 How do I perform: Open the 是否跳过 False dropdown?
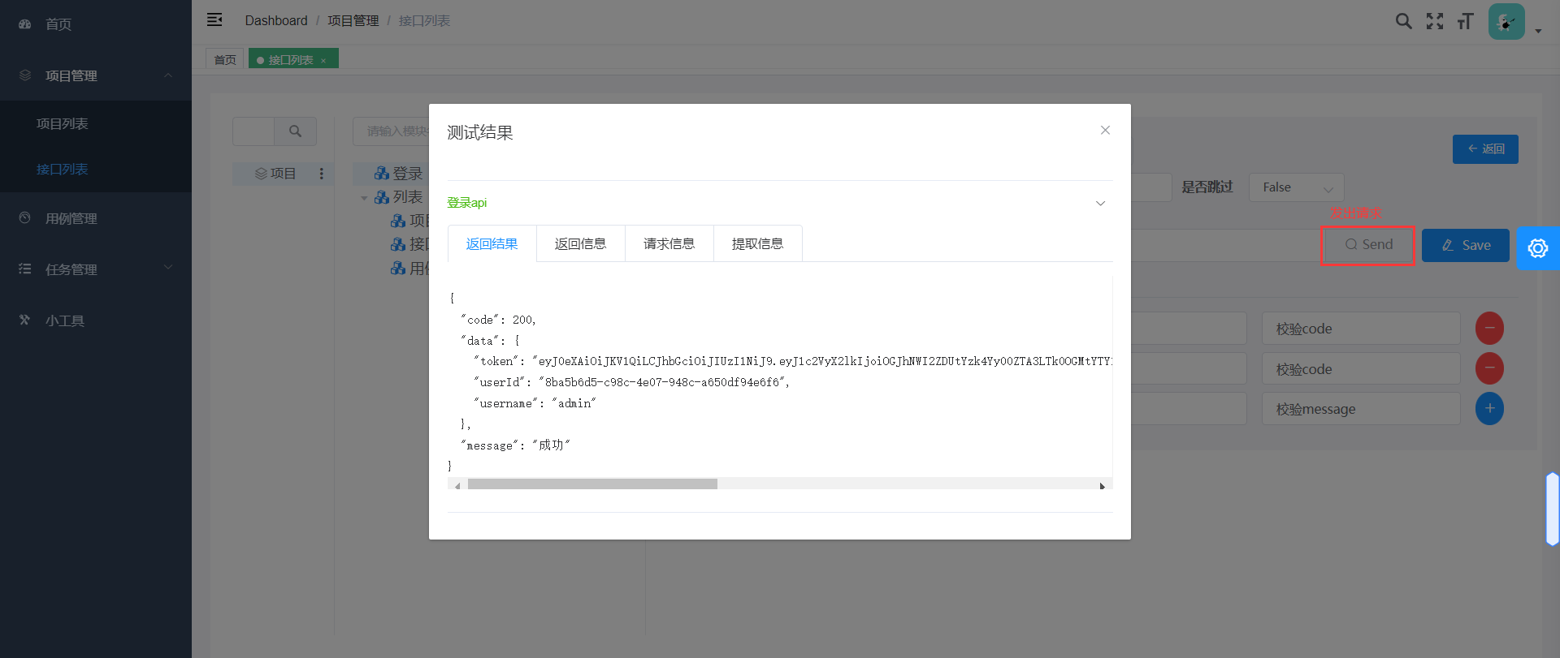point(1297,187)
